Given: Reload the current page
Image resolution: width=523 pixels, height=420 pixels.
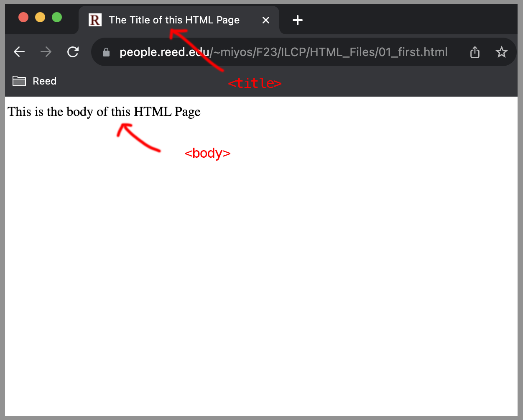Looking at the screenshot, I should tap(73, 52).
